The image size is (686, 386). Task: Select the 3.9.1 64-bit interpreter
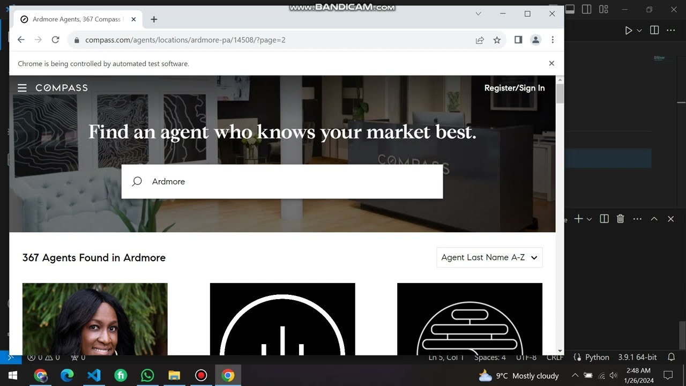637,357
